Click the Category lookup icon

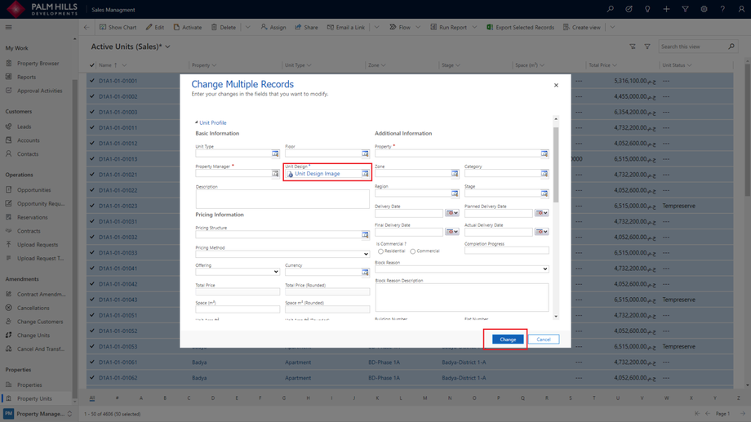[x=544, y=174]
